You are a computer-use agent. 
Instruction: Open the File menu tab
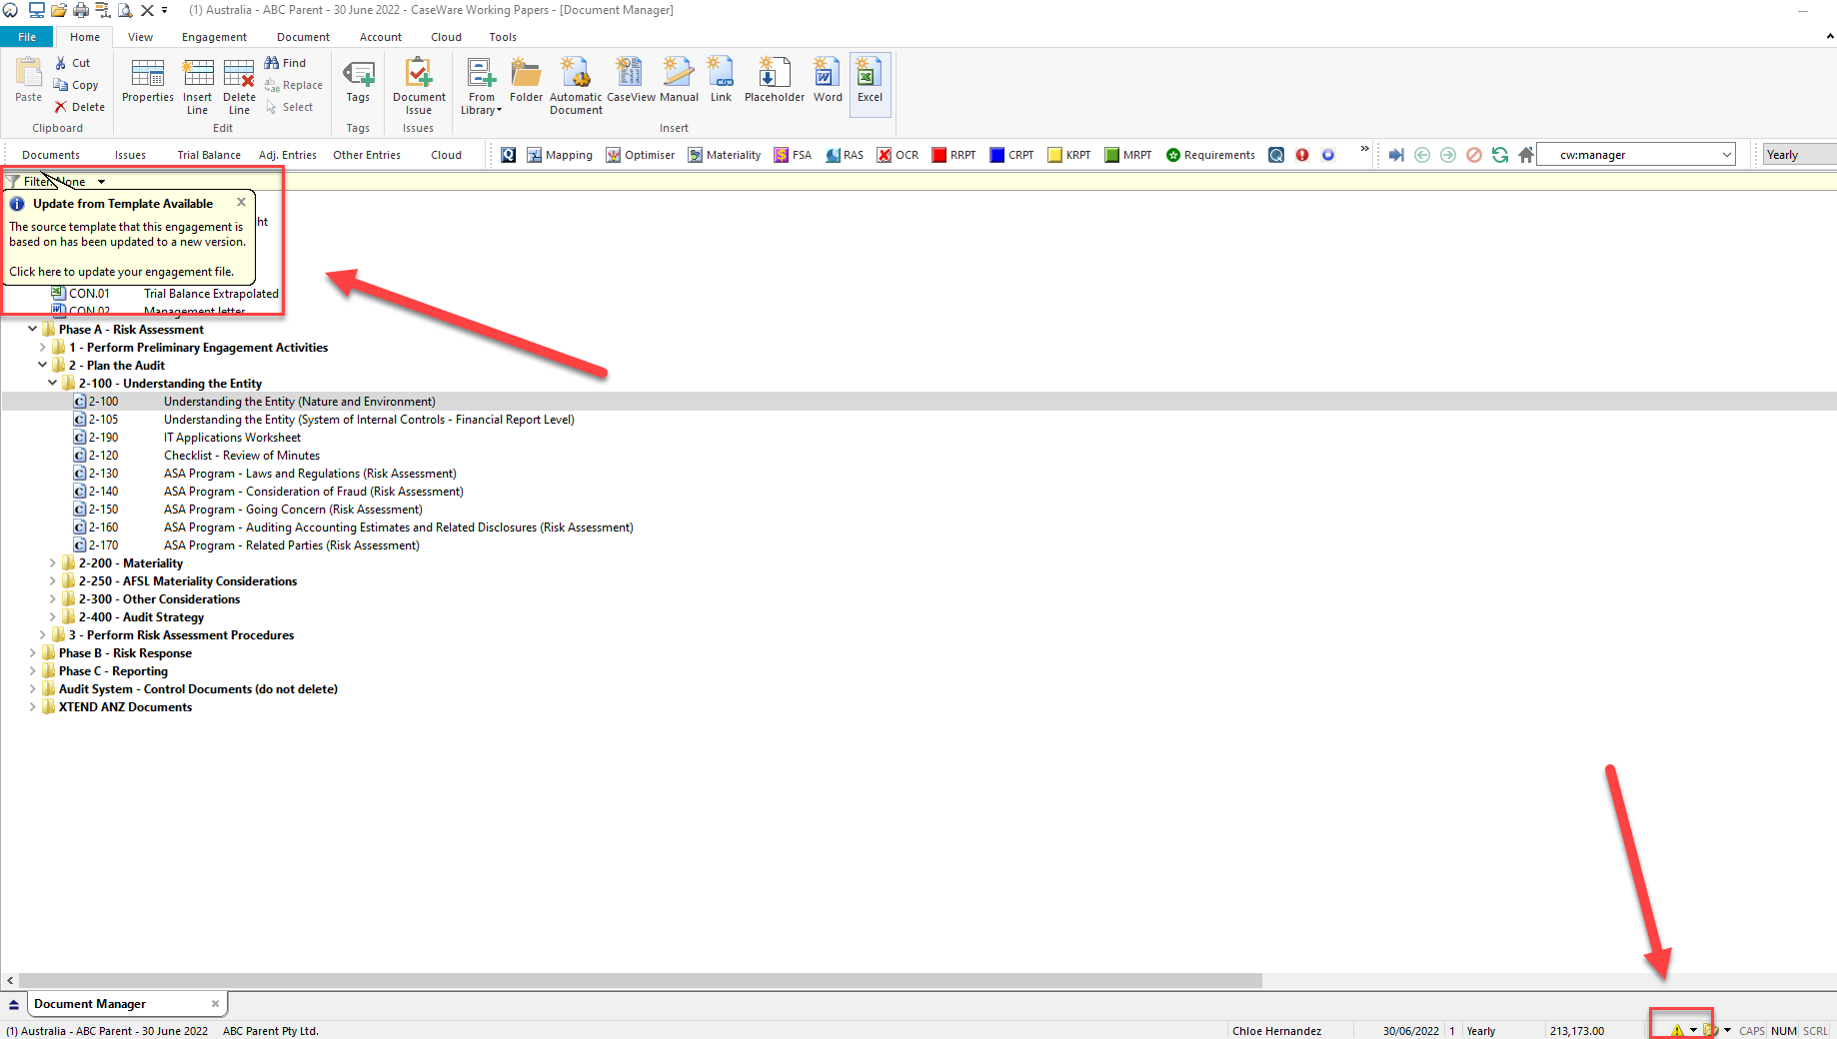[27, 37]
